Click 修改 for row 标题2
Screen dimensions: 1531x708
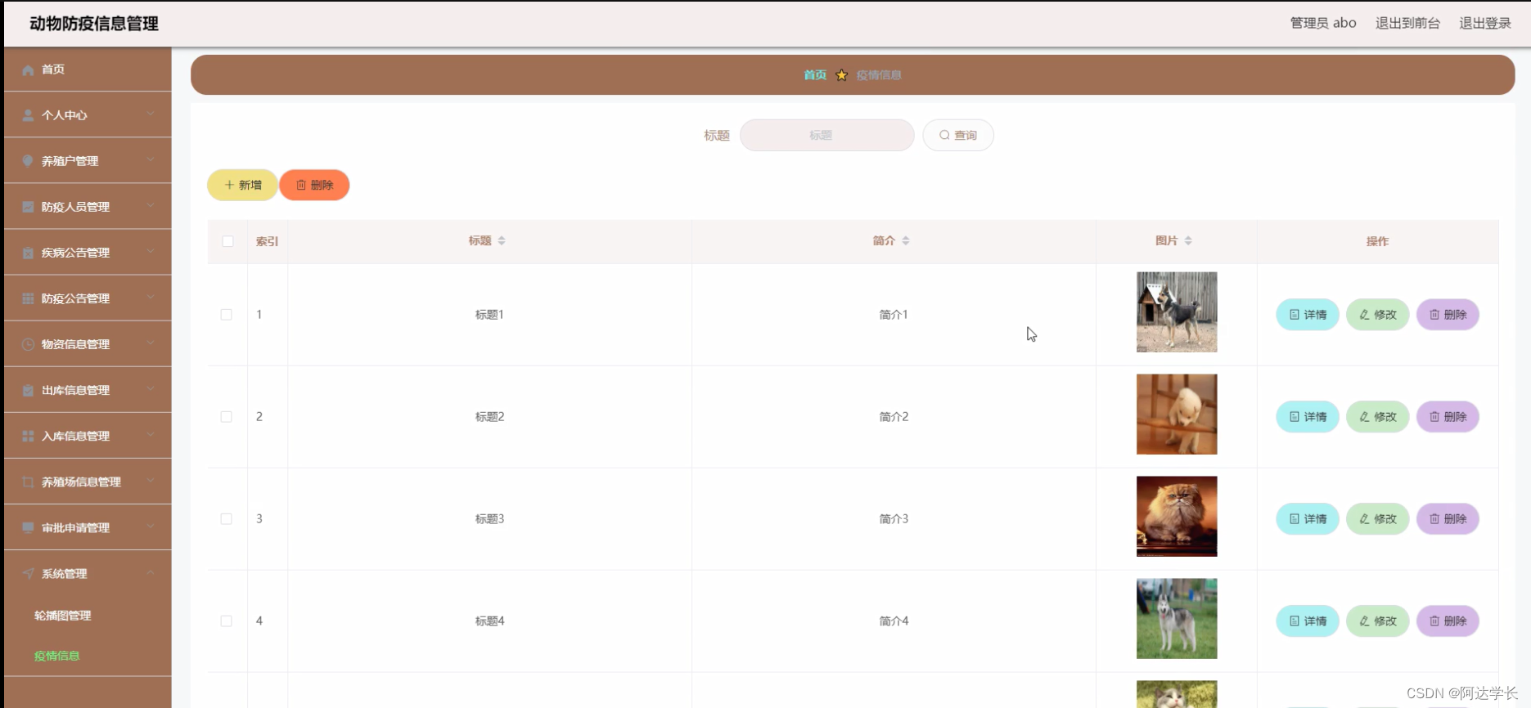(x=1378, y=417)
